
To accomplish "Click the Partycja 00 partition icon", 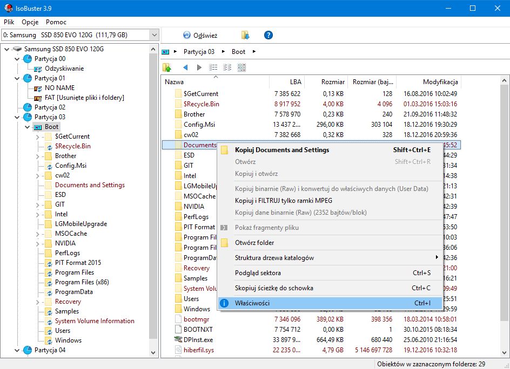I will coord(28,59).
